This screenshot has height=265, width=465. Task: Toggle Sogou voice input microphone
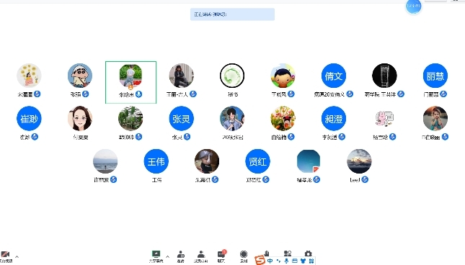point(286,261)
